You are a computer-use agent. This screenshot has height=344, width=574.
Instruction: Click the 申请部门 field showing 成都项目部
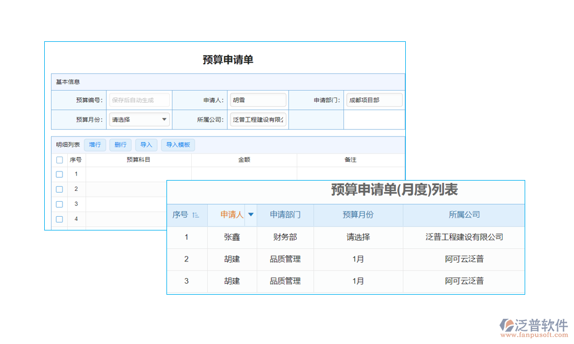click(374, 99)
